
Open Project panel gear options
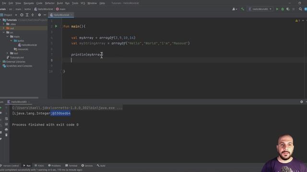[x=39, y=15]
